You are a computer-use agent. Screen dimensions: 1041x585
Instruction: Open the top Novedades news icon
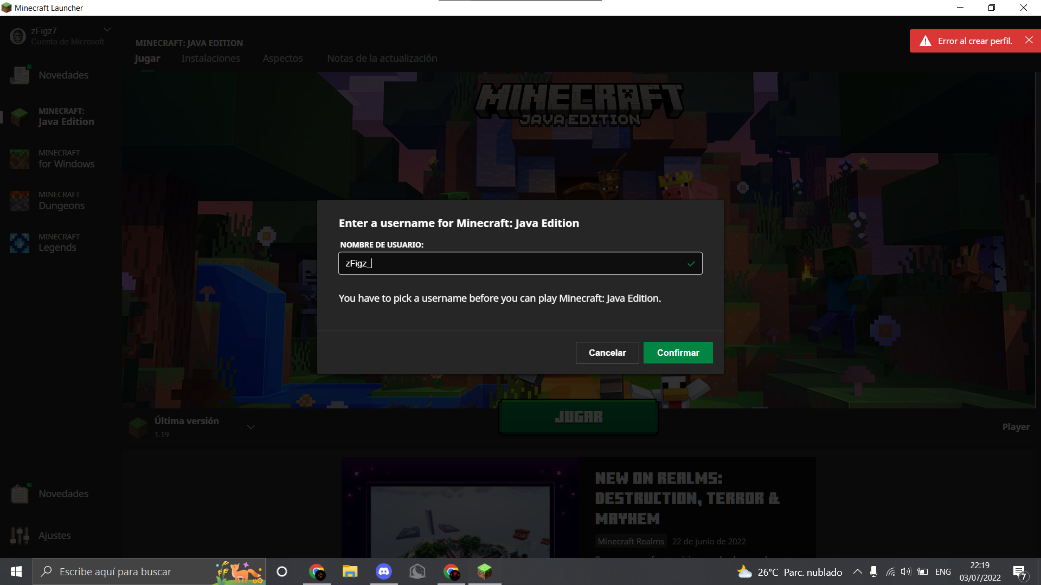[20, 75]
